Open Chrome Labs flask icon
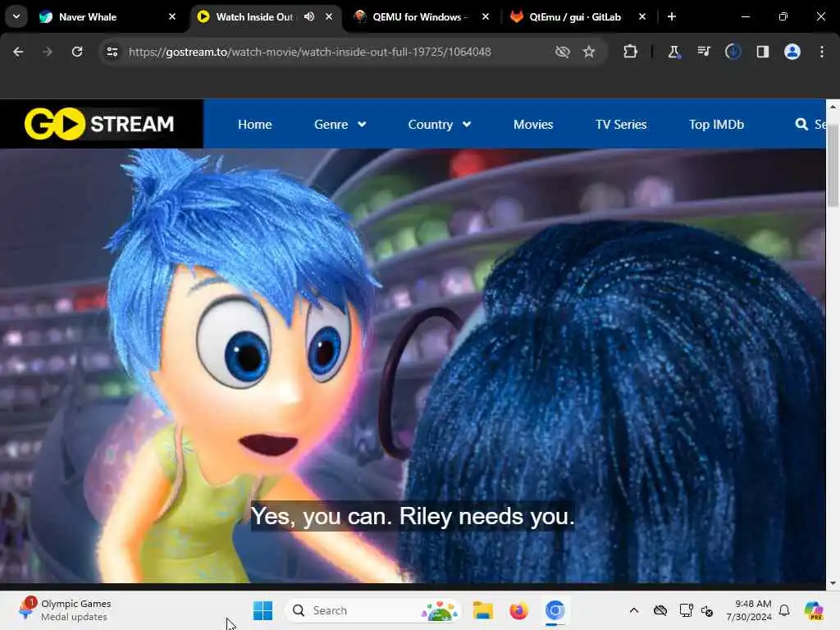 674,52
